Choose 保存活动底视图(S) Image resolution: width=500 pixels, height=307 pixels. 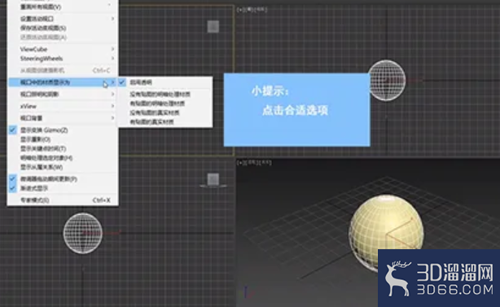(x=63, y=28)
